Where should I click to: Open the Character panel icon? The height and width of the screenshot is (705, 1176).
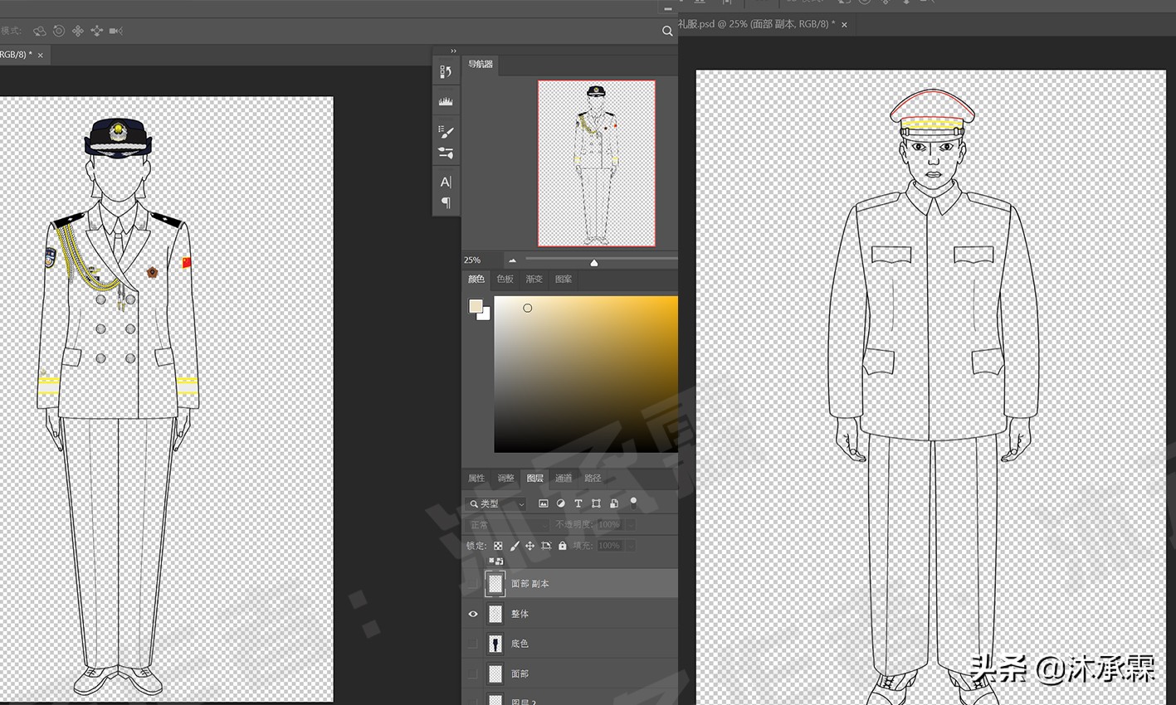(446, 182)
